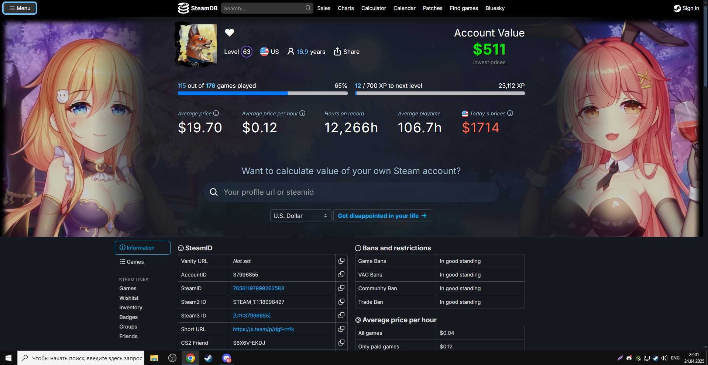
Task: Open the Calculator page
Action: tap(374, 8)
